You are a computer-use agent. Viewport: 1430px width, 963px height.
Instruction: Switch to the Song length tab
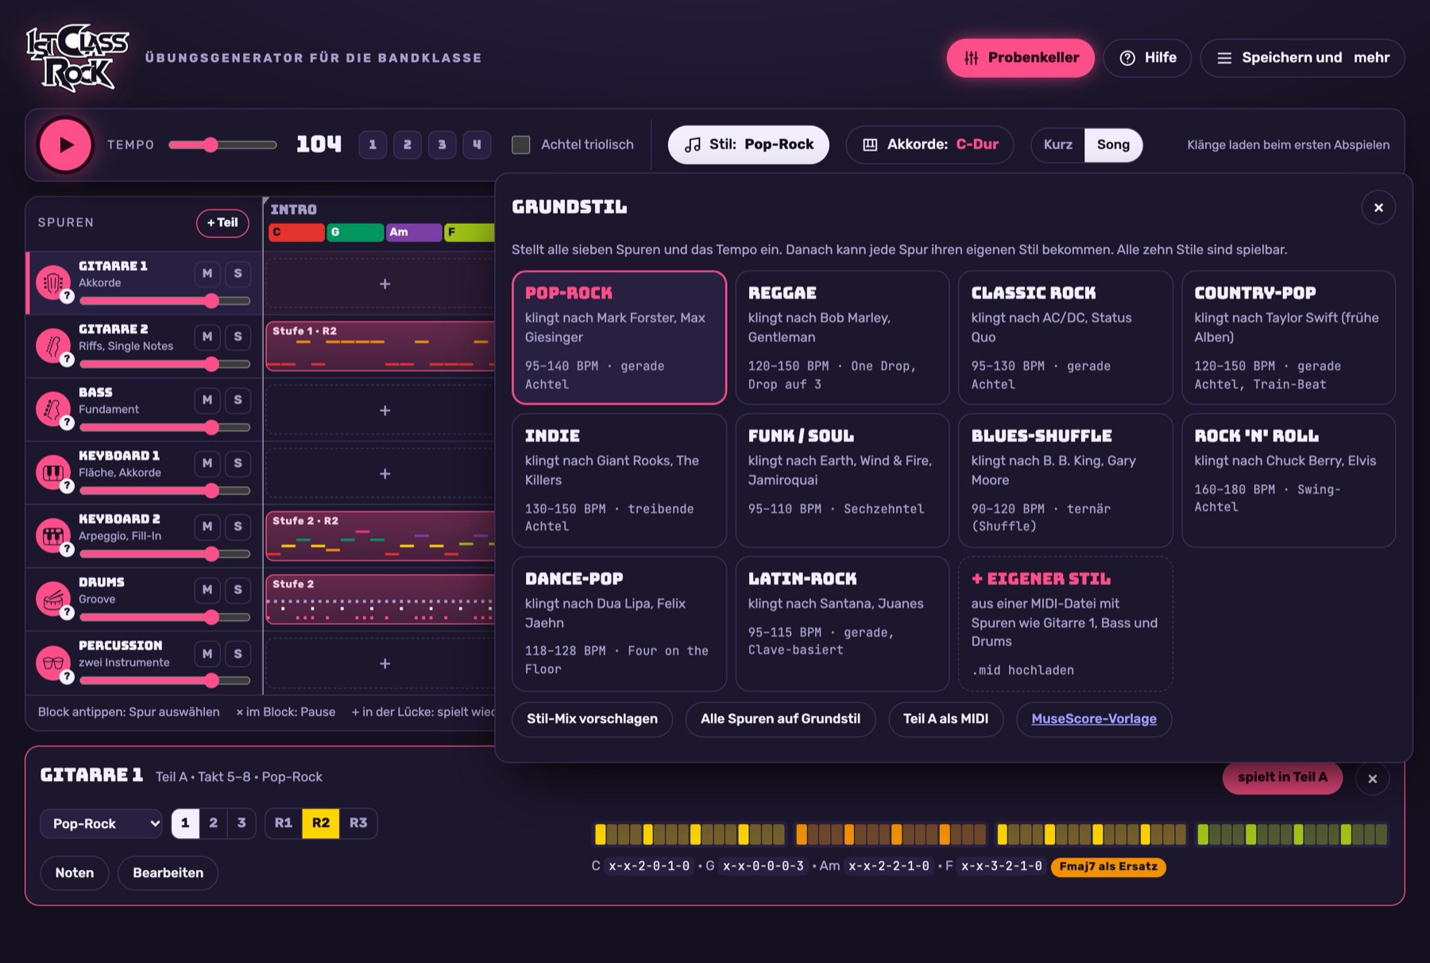[1113, 144]
